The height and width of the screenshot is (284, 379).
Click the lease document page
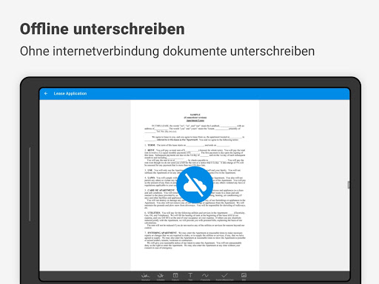pyautogui.click(x=195, y=185)
